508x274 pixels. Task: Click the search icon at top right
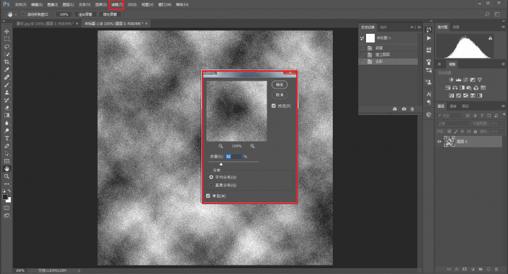tap(487, 14)
